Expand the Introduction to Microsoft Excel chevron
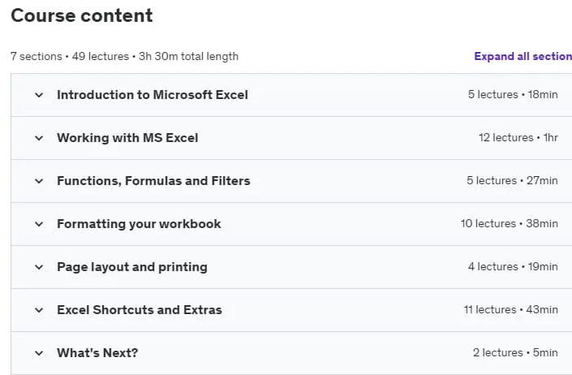Image resolution: width=572 pixels, height=375 pixels. click(39, 95)
